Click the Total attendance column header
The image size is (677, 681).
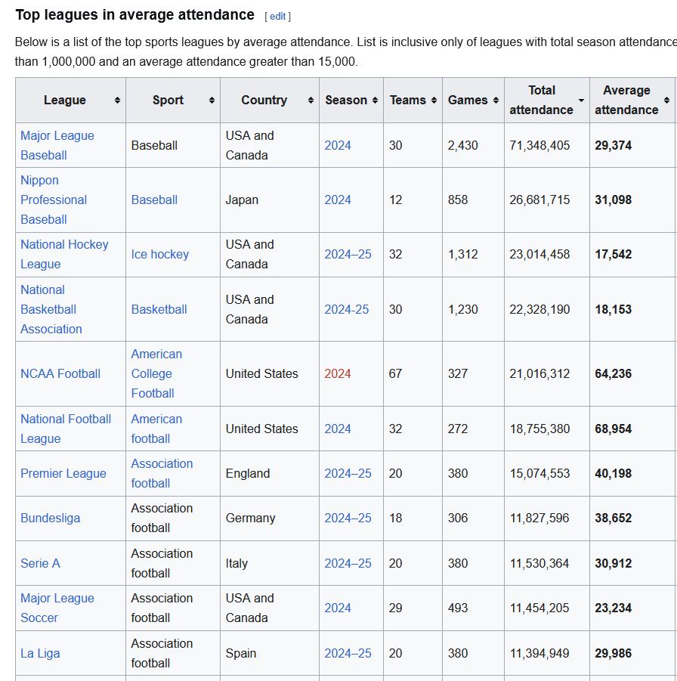547,101
